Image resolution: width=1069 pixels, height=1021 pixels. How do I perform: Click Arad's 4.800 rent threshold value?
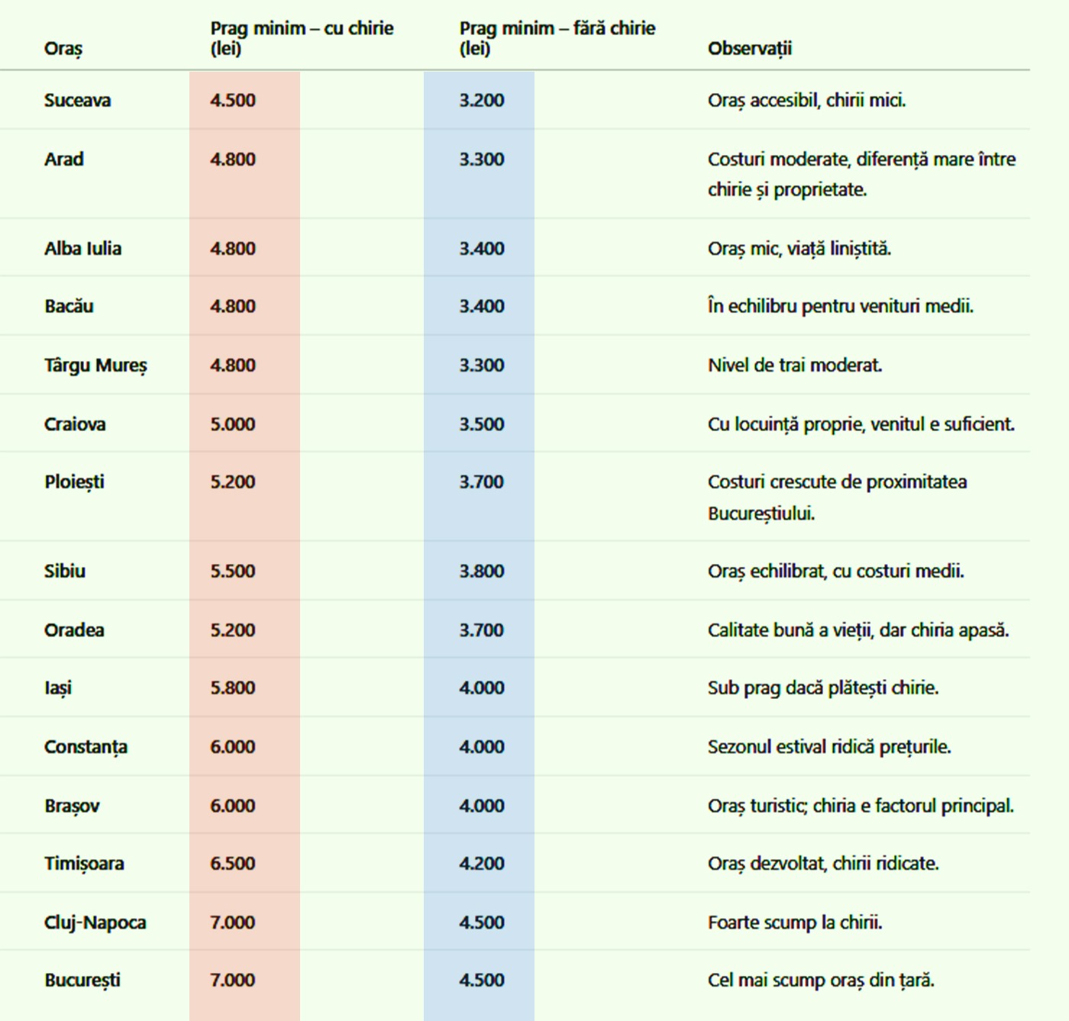(x=233, y=159)
